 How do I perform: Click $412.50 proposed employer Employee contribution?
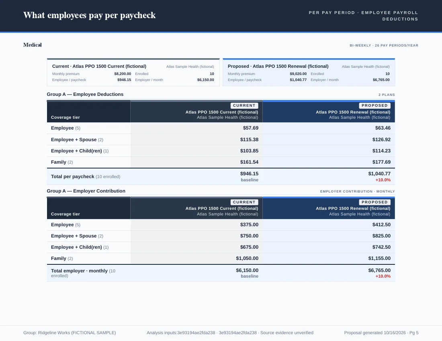[x=381, y=225]
